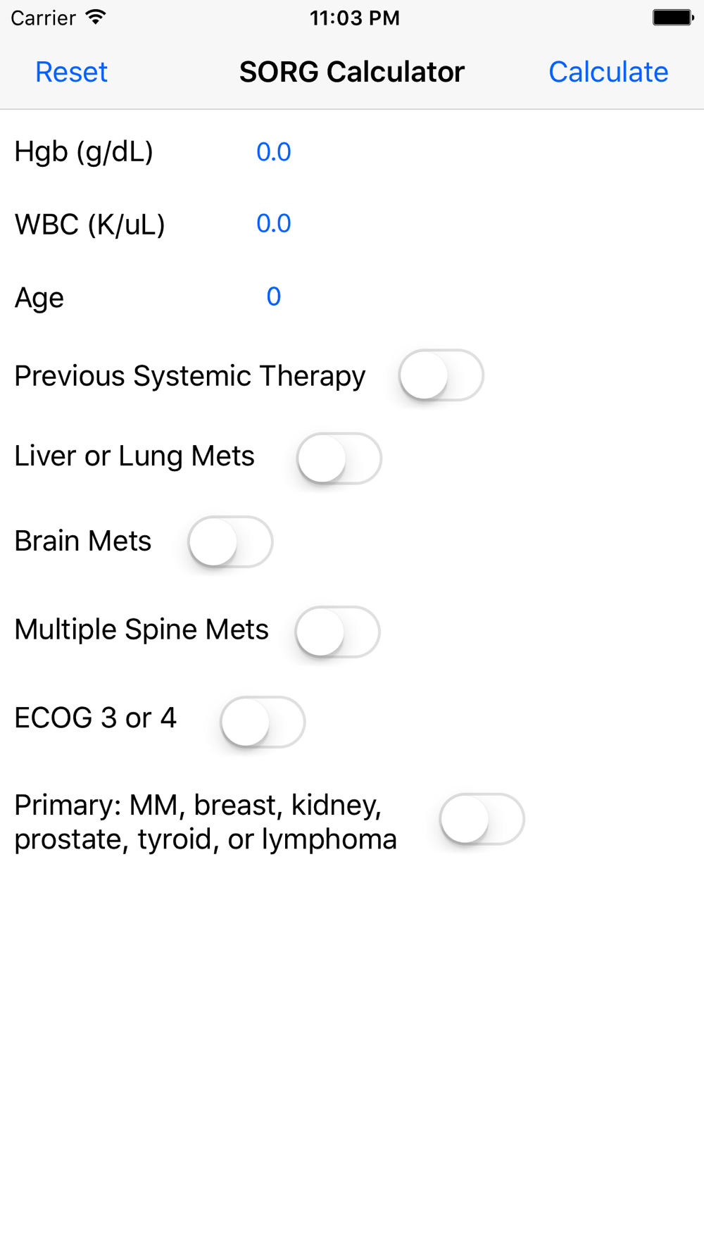
Task: Tap the WBC (K/uL) label
Action: (89, 225)
